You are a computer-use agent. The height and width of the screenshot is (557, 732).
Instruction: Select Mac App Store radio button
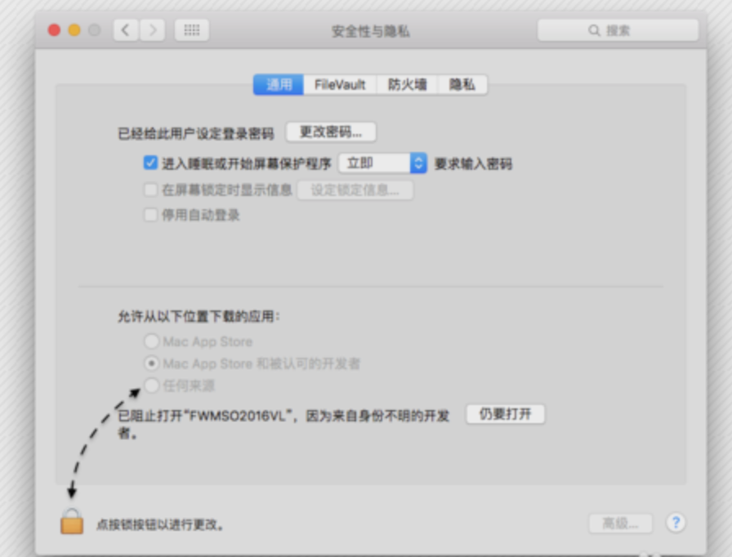click(x=151, y=341)
